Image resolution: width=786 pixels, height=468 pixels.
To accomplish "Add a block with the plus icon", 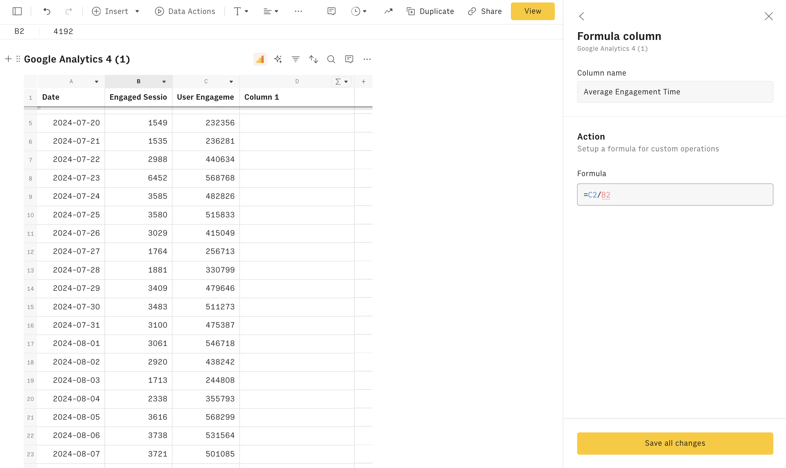I will [x=9, y=59].
